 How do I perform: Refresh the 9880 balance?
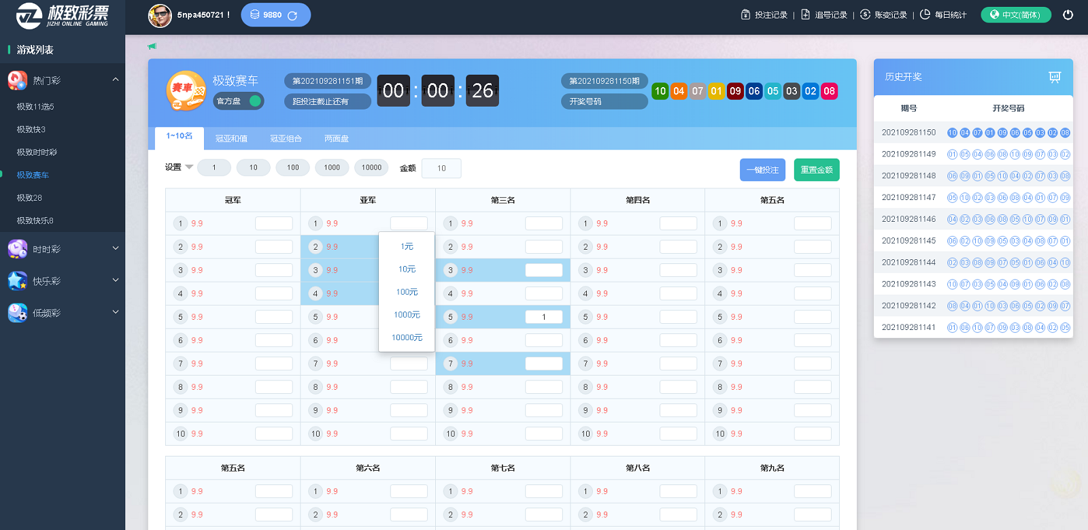click(x=292, y=15)
